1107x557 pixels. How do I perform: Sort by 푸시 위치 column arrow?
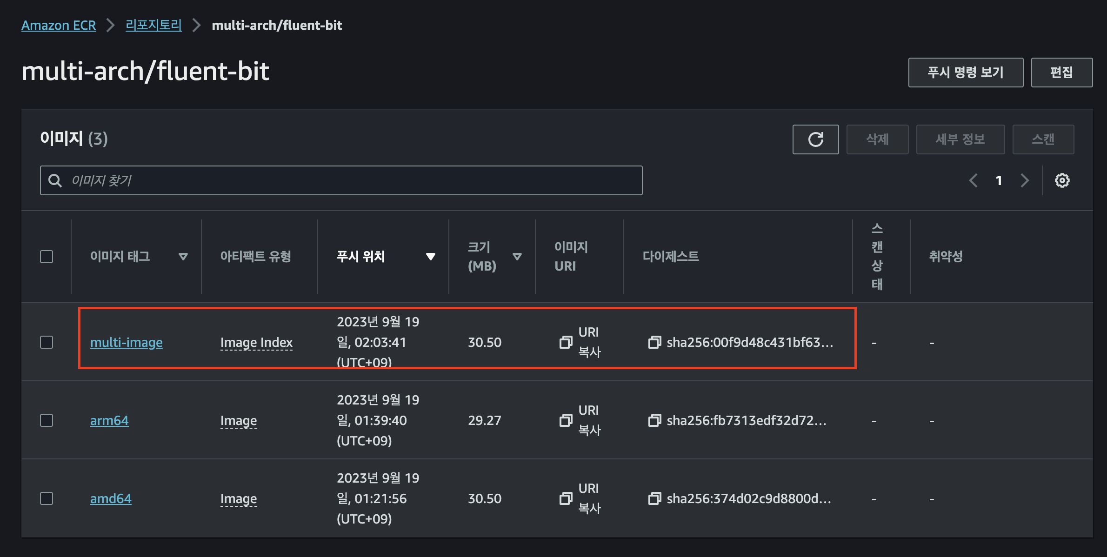pos(430,257)
